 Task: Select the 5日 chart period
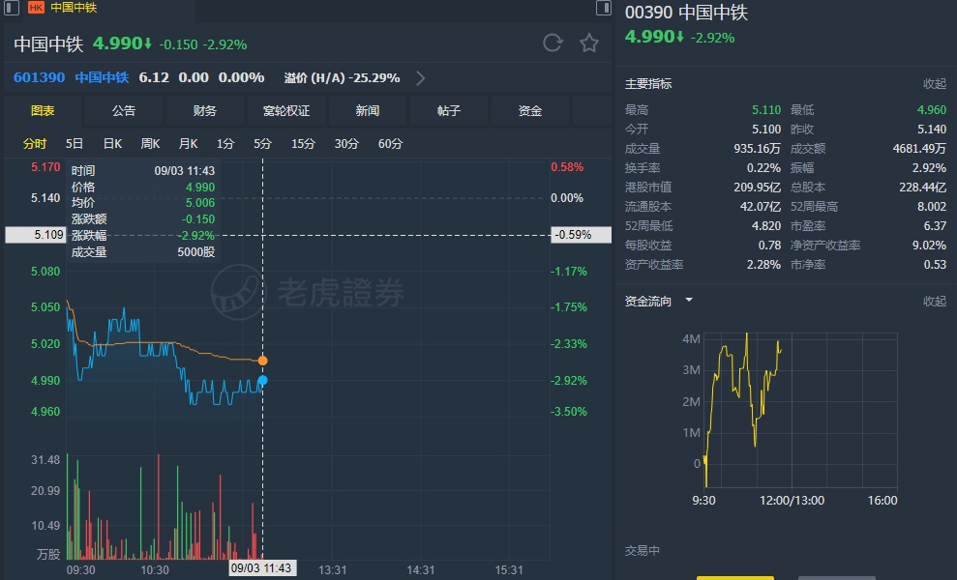[x=75, y=144]
